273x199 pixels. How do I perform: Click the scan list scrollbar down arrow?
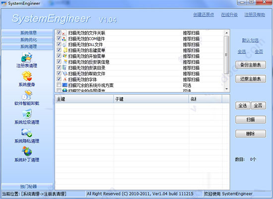pos(226,89)
